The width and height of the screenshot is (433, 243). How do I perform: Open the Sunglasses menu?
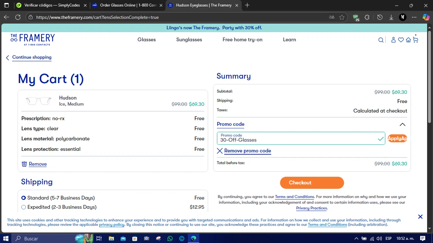coord(189,40)
